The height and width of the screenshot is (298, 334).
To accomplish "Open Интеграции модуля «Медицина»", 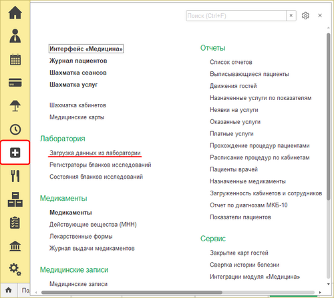I will [x=255, y=277].
